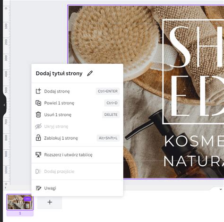Click the KOSME heading text on canvas

pyautogui.click(x=194, y=141)
